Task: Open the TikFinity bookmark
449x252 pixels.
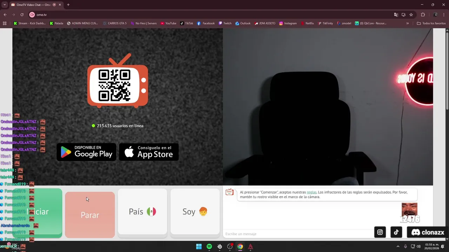Action: pyautogui.click(x=326, y=23)
